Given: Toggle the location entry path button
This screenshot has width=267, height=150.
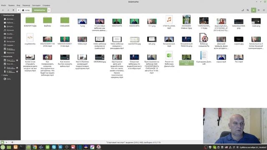Looking at the screenshot, I should click(x=243, y=10).
